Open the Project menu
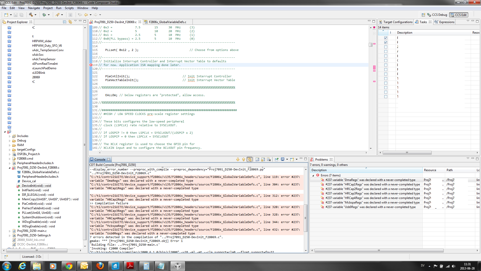 tap(48, 8)
